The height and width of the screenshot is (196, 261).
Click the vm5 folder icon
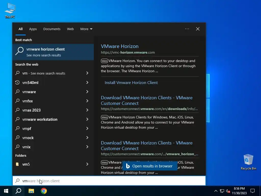(x=17, y=164)
